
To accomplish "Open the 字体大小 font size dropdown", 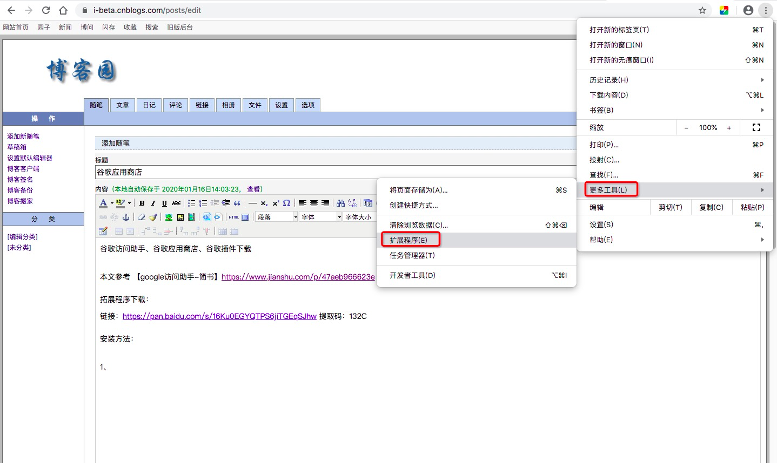I will pyautogui.click(x=360, y=217).
